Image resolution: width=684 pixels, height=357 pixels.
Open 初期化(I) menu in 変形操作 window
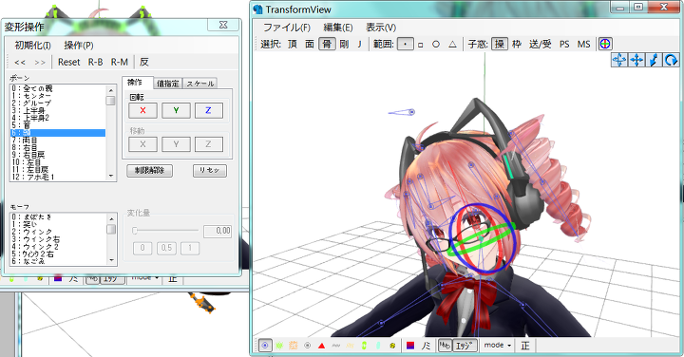[32, 46]
